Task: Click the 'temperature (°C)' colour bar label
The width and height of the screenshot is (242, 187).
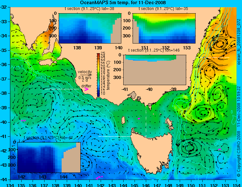Action: click(108, 75)
